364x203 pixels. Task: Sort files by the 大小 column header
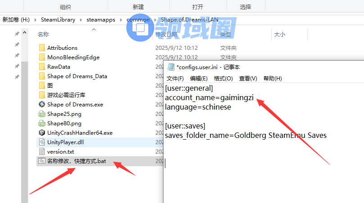coord(279,35)
